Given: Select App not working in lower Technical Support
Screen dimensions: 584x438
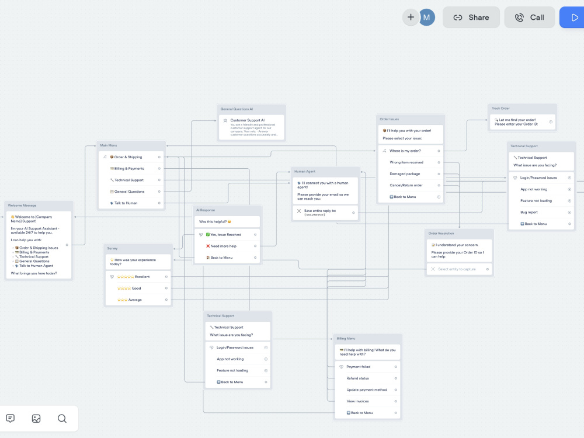Looking at the screenshot, I should pyautogui.click(x=238, y=359).
